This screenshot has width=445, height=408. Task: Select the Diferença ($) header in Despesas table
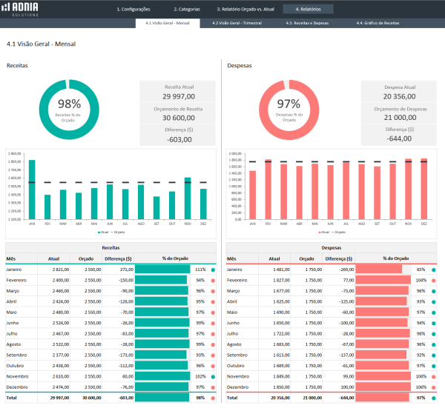pos(339,259)
